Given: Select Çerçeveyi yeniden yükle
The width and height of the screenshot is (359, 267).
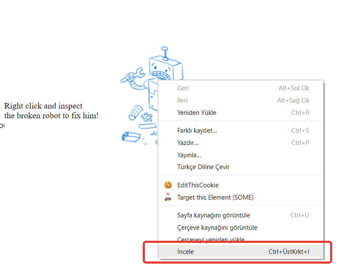Looking at the screenshot, I should click(x=211, y=239).
